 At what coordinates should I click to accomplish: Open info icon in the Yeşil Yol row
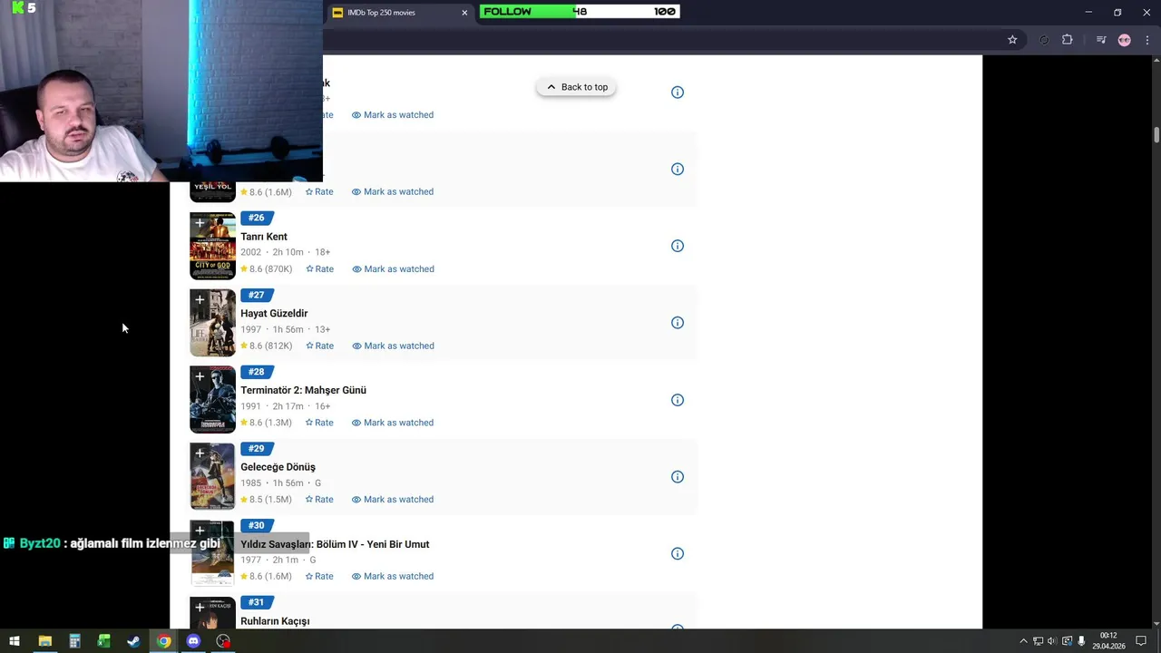point(678,169)
